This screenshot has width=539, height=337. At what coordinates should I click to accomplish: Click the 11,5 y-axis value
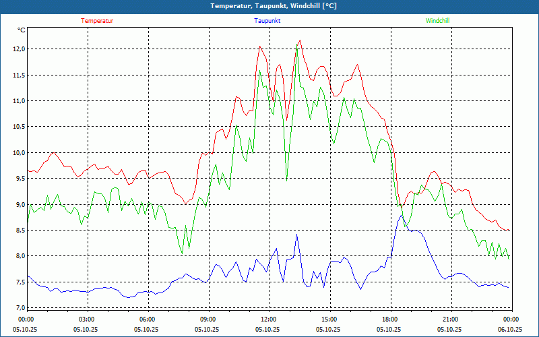(20, 75)
